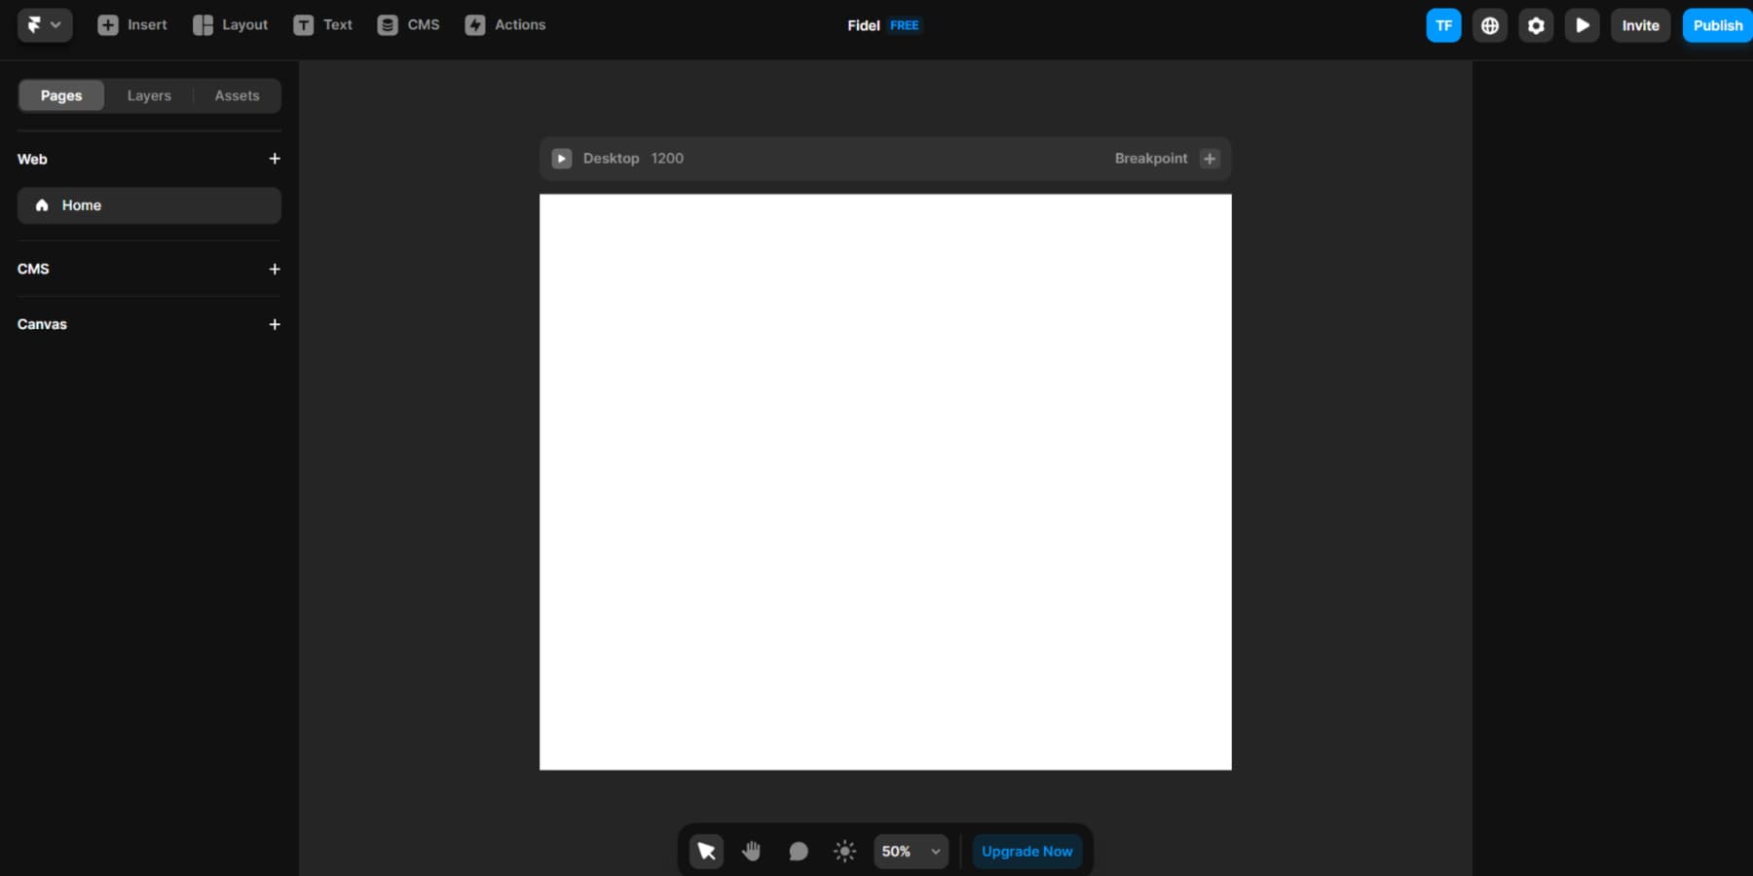Select the Text tool
Viewport: 1753px width, 876px height.
(321, 24)
